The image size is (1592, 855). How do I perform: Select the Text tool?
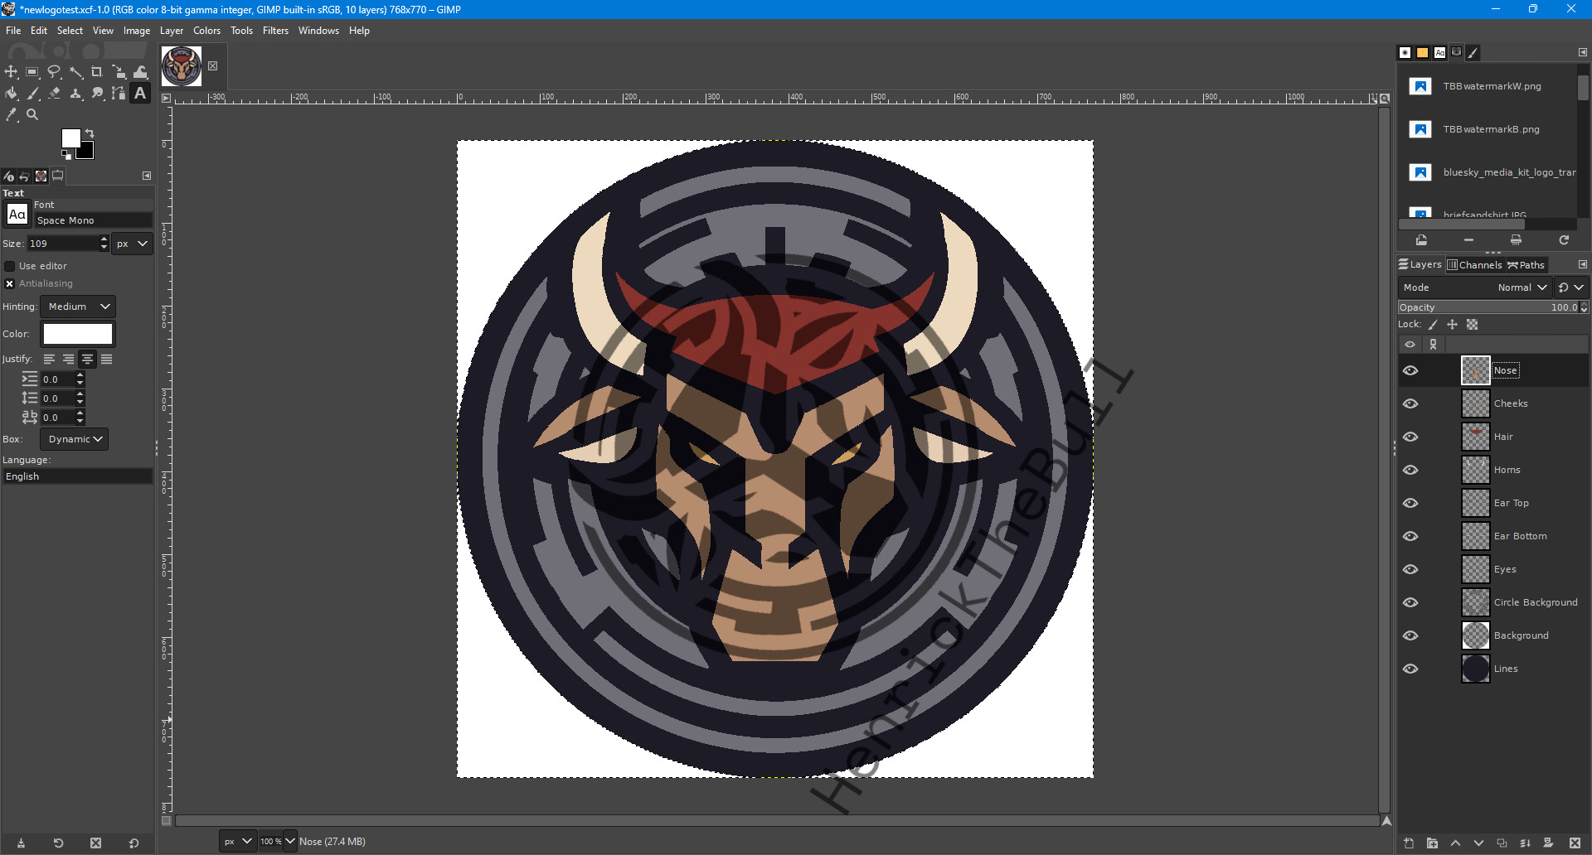140,94
